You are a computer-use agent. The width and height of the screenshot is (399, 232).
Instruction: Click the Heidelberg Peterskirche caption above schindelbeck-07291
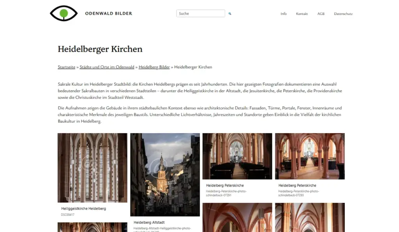coord(225,185)
